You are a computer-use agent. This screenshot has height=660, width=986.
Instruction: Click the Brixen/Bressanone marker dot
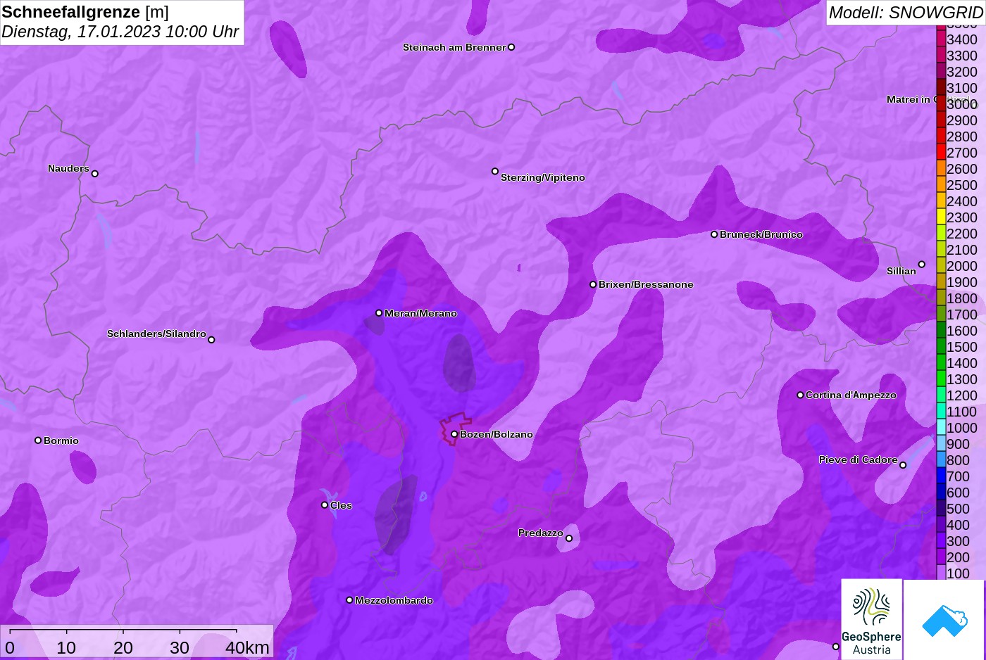point(593,284)
